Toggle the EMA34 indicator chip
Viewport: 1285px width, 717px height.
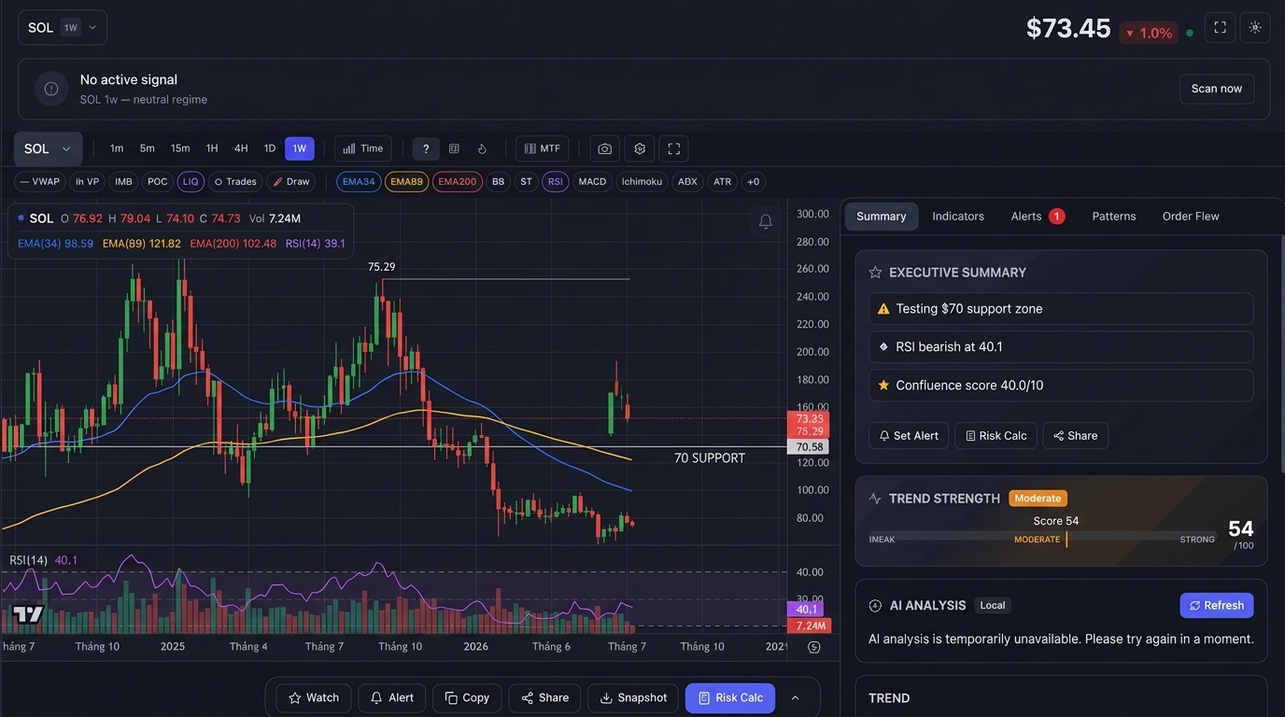coord(359,182)
